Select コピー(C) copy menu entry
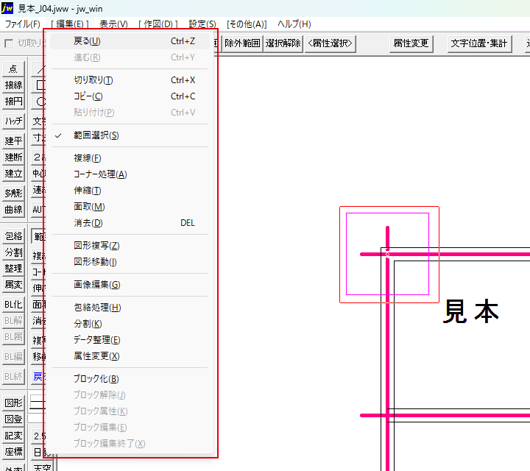 click(x=130, y=96)
